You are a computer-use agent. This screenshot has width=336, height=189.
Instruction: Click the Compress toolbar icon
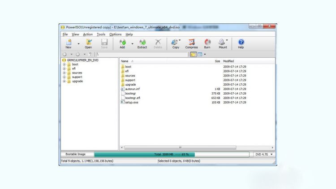click(x=192, y=44)
